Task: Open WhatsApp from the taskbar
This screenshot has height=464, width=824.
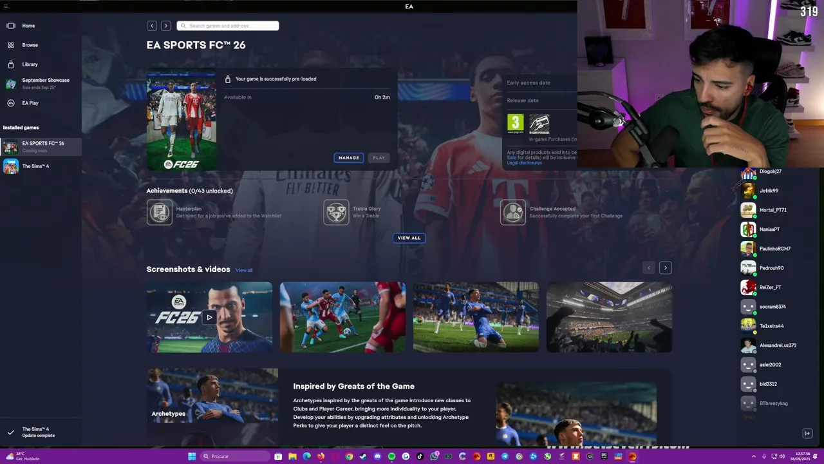Action: (434, 456)
